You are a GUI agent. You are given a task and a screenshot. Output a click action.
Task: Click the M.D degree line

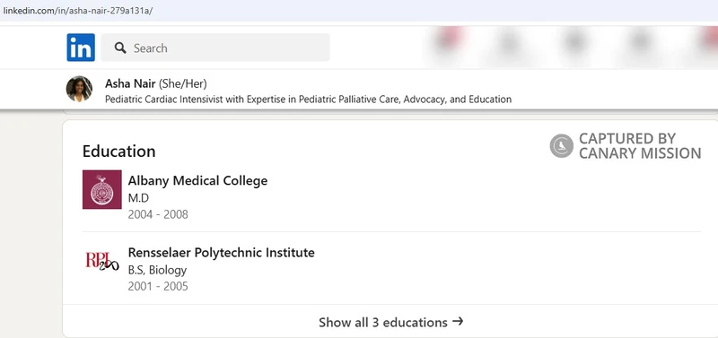click(x=139, y=198)
